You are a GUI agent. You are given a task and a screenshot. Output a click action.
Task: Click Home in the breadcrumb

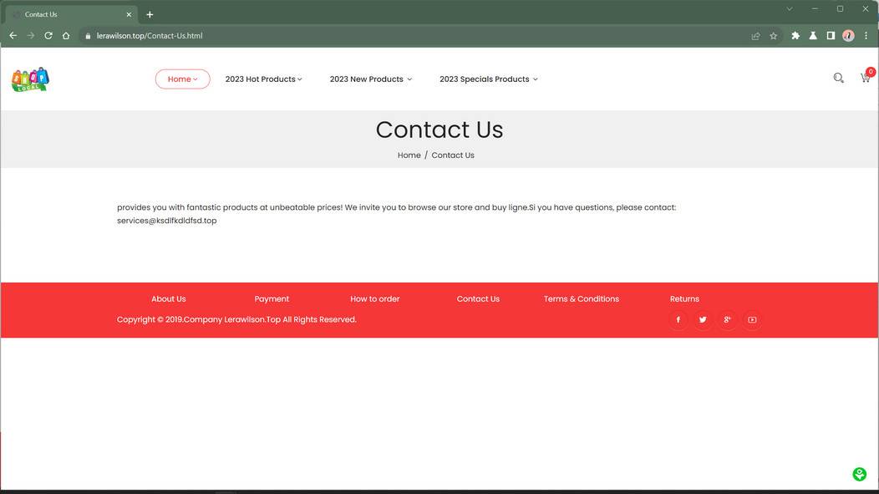click(x=409, y=155)
